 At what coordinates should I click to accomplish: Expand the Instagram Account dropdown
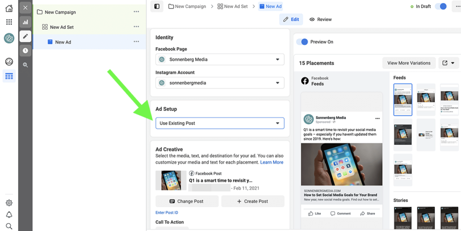220,83
